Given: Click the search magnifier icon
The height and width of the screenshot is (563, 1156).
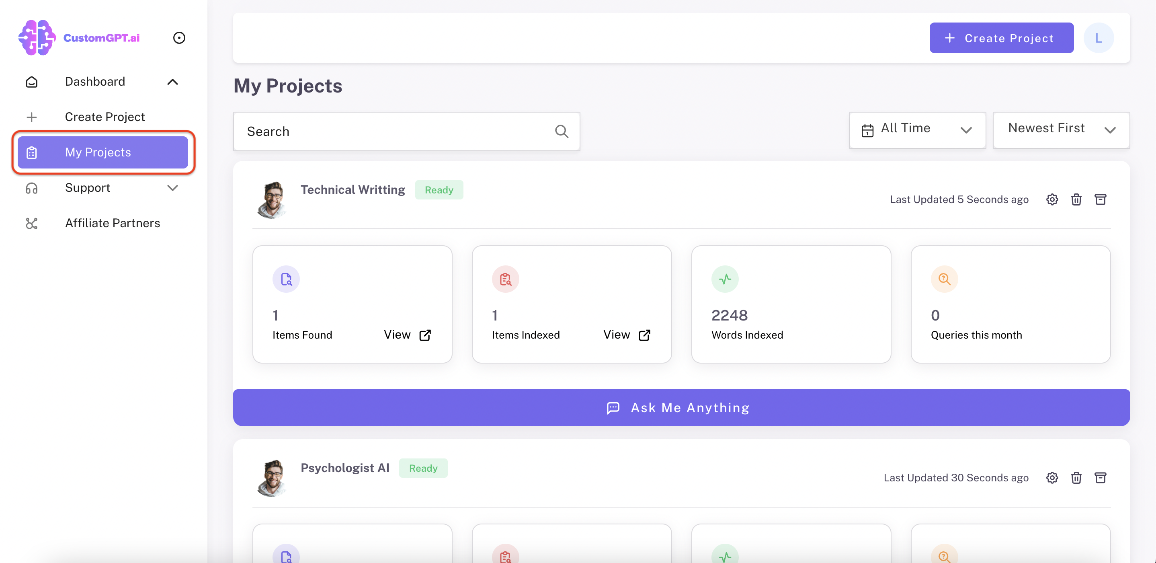Looking at the screenshot, I should (562, 132).
